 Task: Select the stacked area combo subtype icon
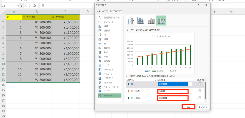click(151, 20)
